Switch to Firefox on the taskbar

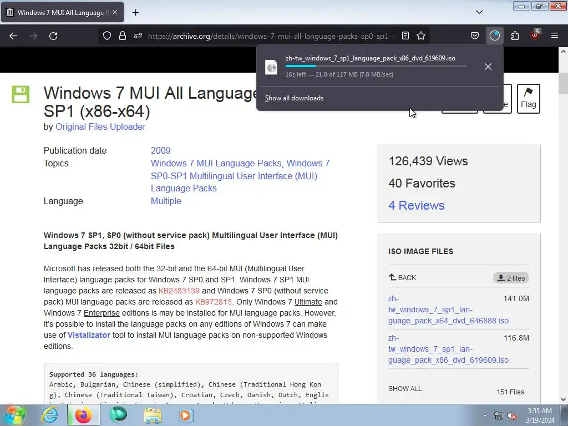pyautogui.click(x=84, y=415)
